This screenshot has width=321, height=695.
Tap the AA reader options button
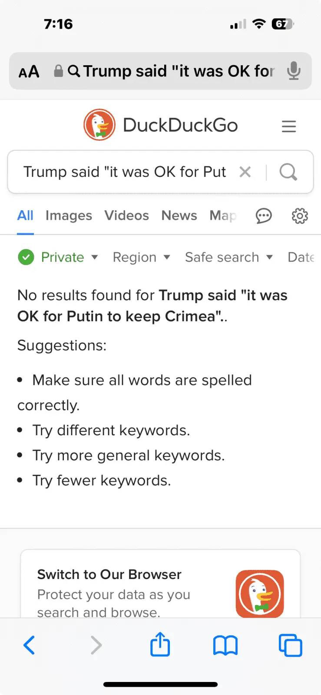[x=29, y=71]
